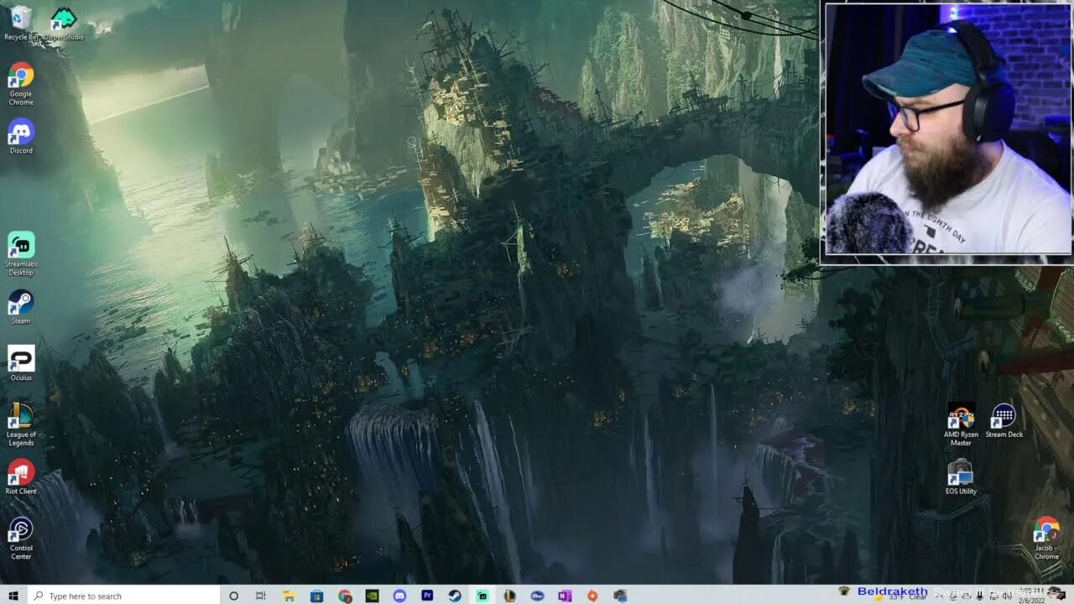Launch Premiere Pro from the taskbar
This screenshot has height=604, width=1074.
(427, 596)
